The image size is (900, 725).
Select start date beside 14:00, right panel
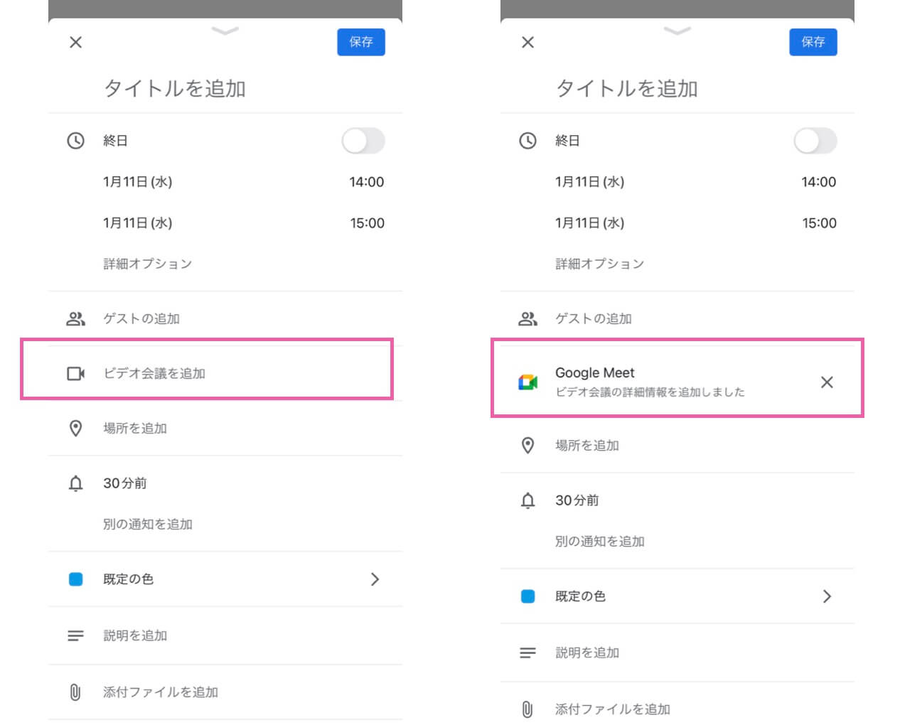tap(590, 182)
